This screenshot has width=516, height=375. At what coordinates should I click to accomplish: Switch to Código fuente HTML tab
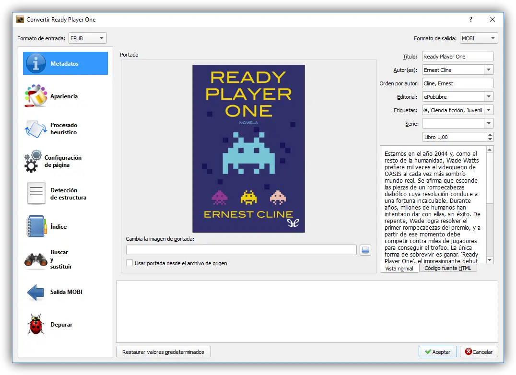point(448,268)
